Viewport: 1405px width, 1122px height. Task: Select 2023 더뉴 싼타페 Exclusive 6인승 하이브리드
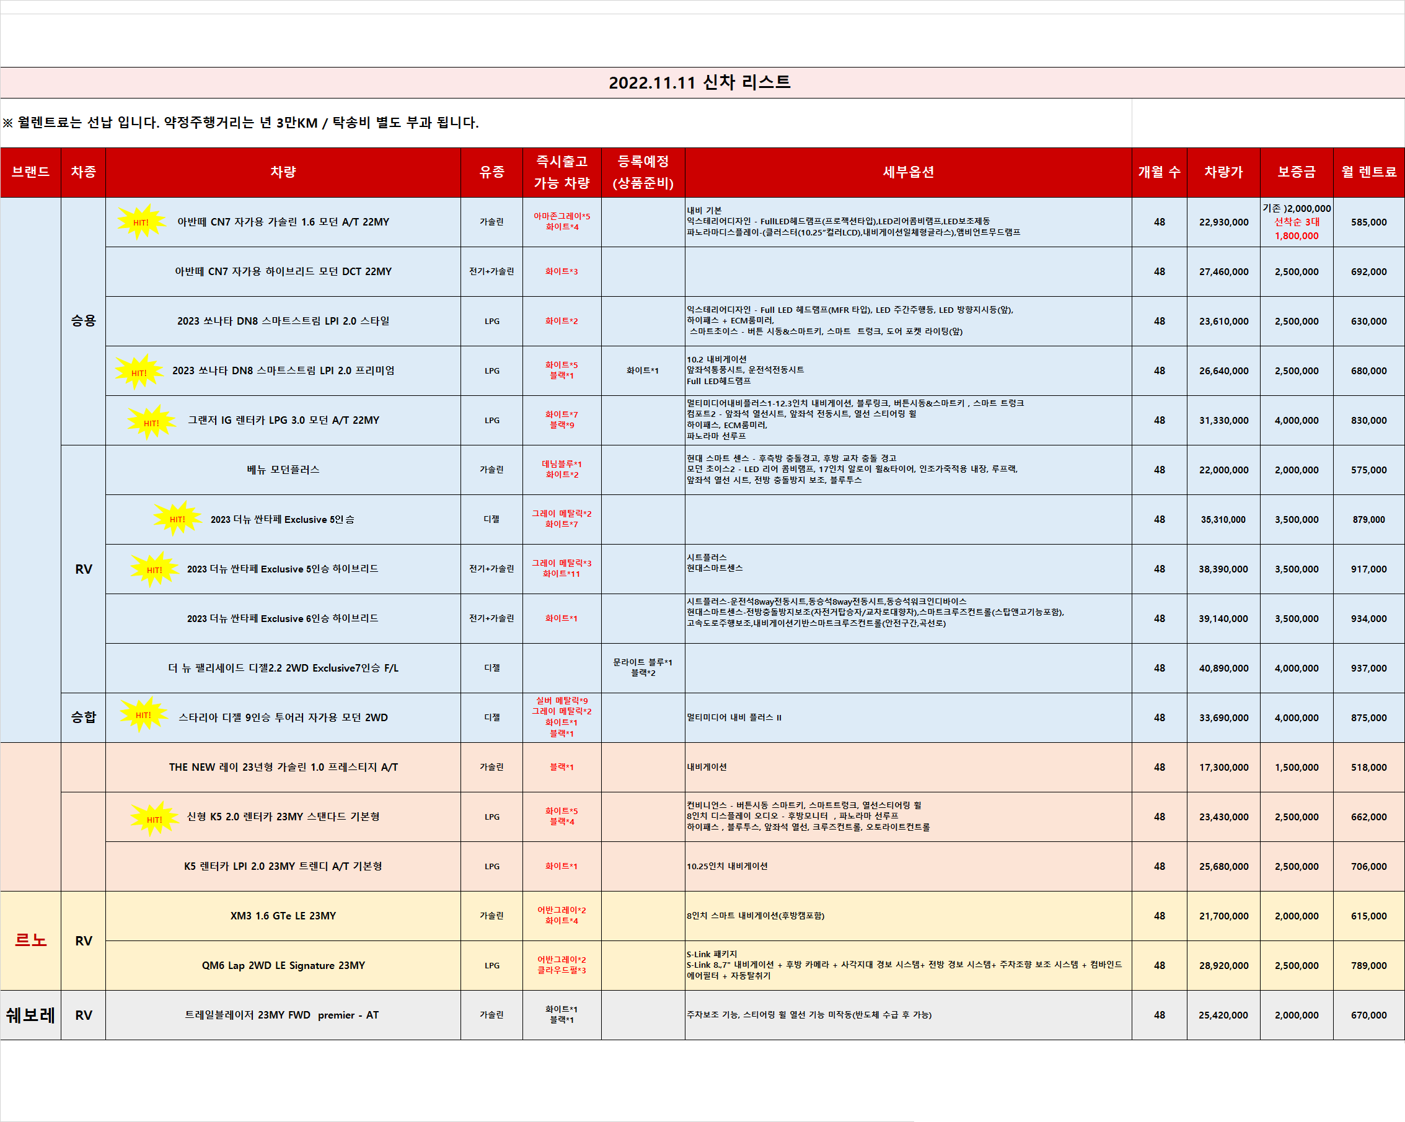[x=283, y=618]
